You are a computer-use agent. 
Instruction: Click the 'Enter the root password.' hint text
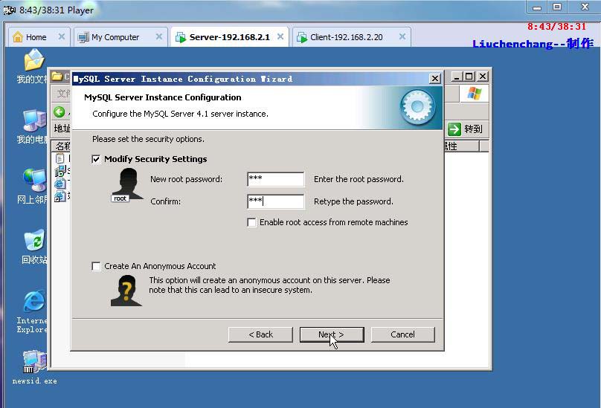[359, 179]
